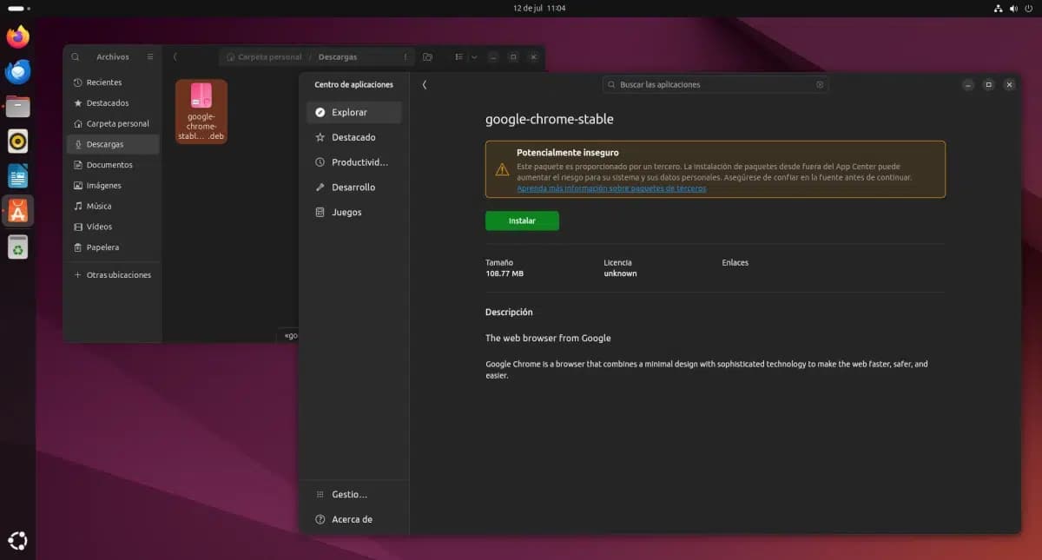This screenshot has width=1042, height=560.
Task: Open the path bar three-dot menu
Action: click(405, 57)
